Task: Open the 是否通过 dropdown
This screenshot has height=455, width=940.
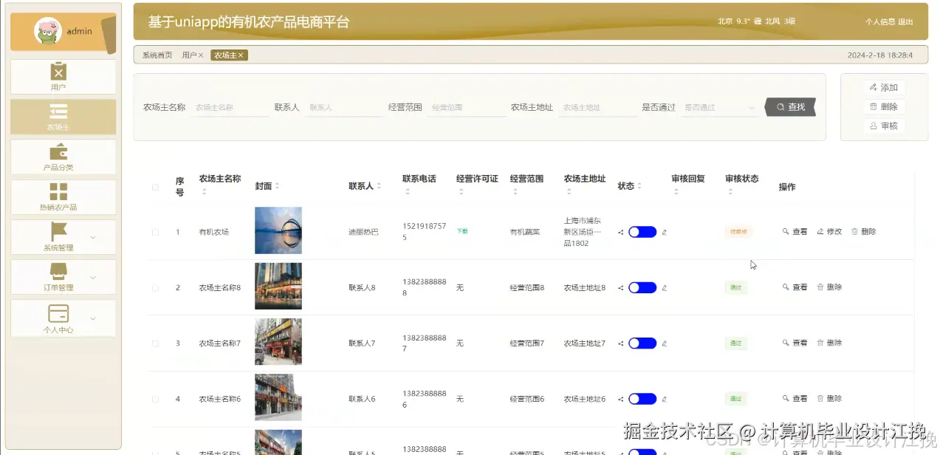Action: tap(720, 108)
